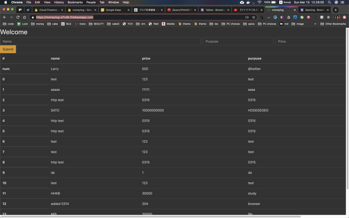View site security lock info
Viewport: 349px width, 218px height.
(x=33, y=17)
